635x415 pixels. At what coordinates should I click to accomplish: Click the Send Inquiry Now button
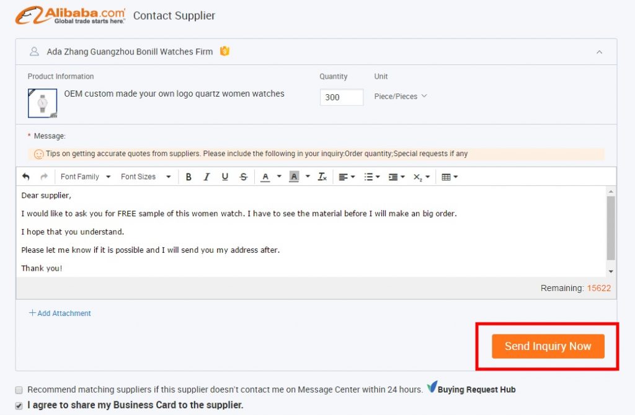point(548,346)
